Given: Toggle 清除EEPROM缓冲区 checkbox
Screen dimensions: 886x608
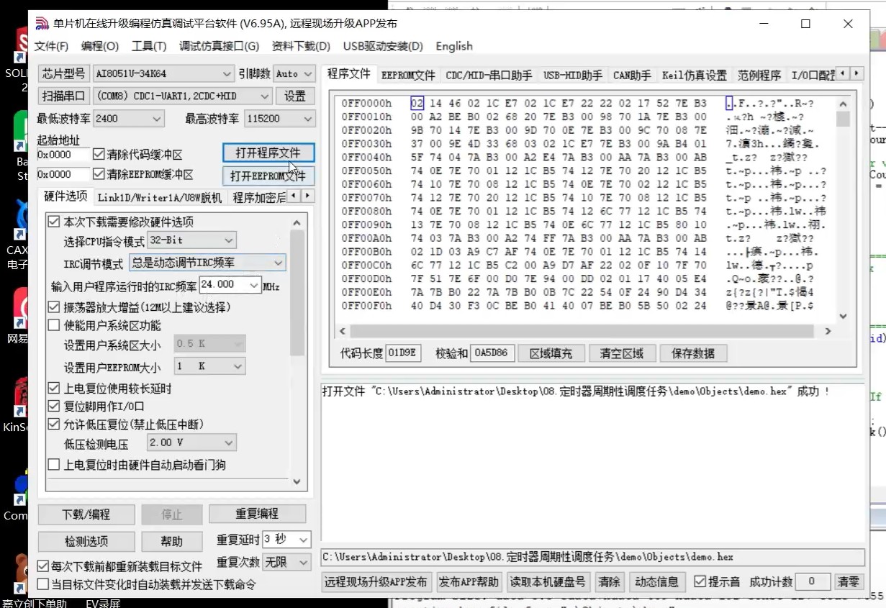Looking at the screenshot, I should [99, 174].
